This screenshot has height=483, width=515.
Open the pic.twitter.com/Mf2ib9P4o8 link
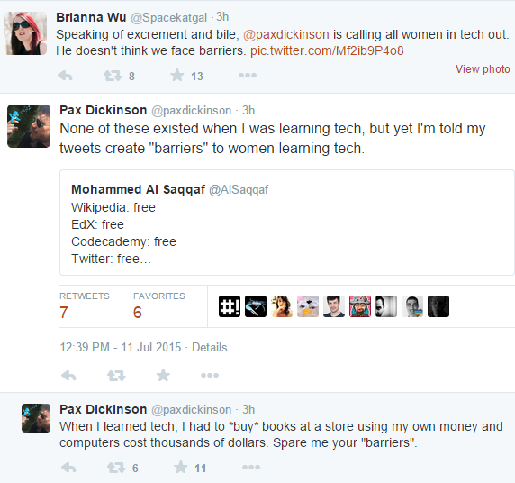(327, 51)
